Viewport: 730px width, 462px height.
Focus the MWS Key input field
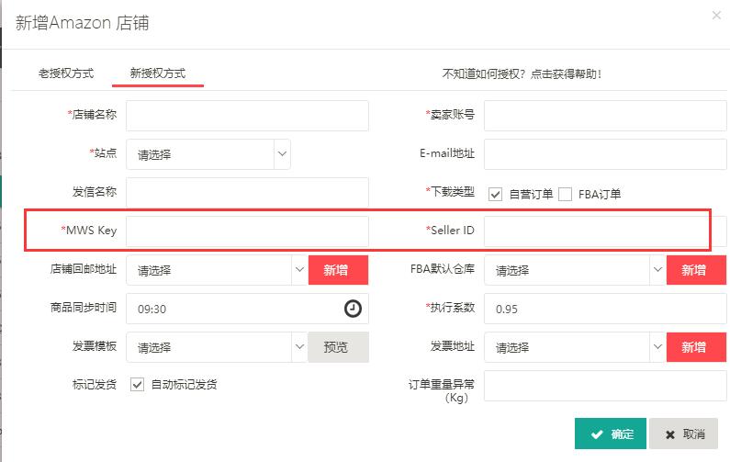(x=247, y=231)
